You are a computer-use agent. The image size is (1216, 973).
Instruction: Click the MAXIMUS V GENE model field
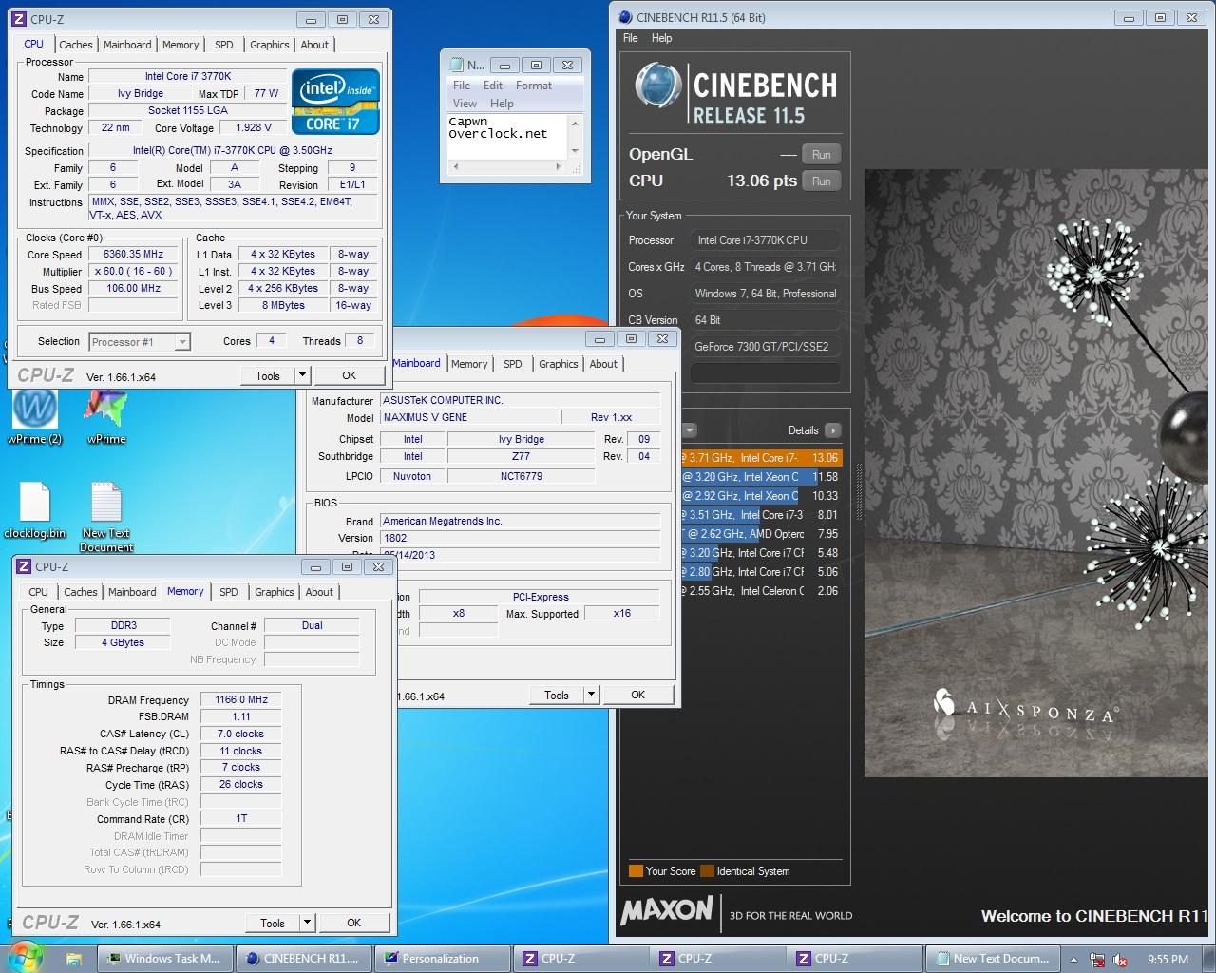tap(469, 417)
